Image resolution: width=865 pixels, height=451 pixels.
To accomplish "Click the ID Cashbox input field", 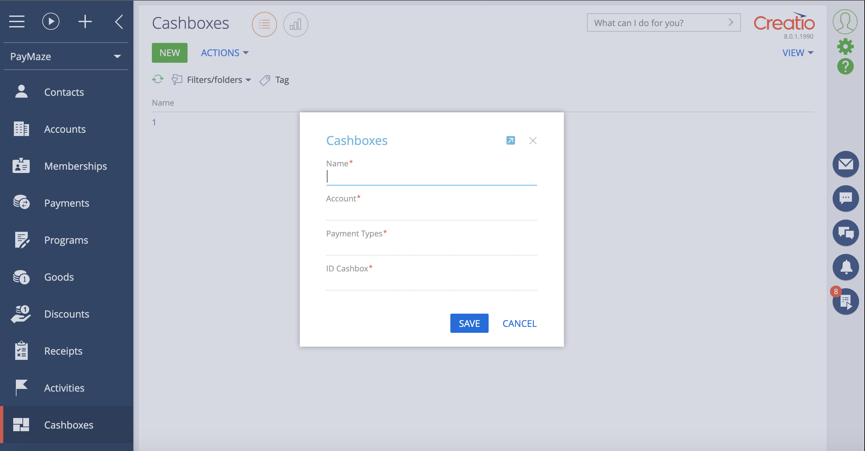I will 432,282.
